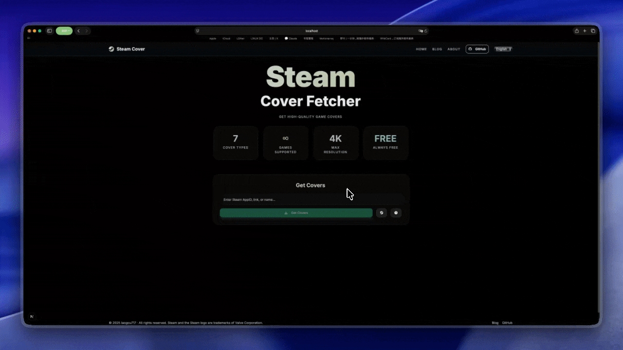Viewport: 623px width, 350px height.
Task: Reload the page with refresh icon
Action: tap(426, 31)
